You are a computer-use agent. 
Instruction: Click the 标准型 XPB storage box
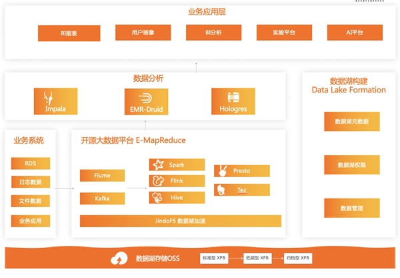214,258
